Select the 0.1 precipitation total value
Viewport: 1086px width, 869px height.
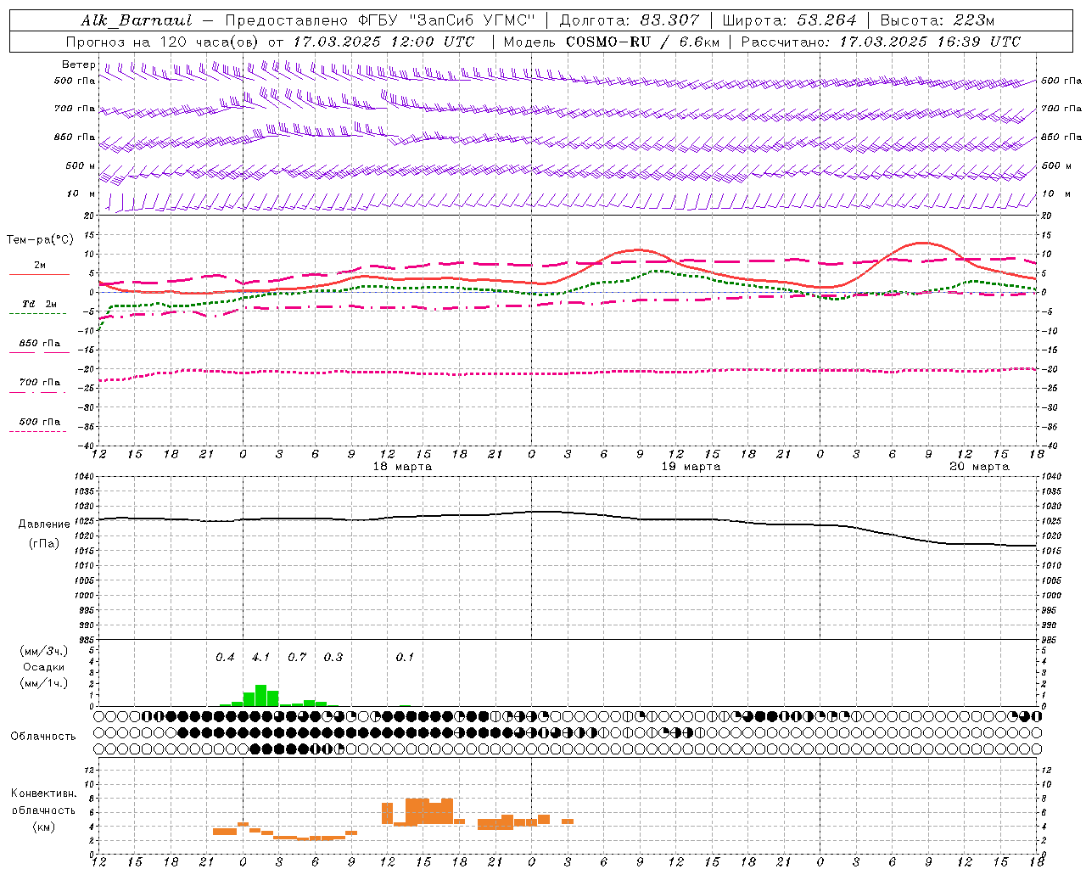pyautogui.click(x=405, y=658)
